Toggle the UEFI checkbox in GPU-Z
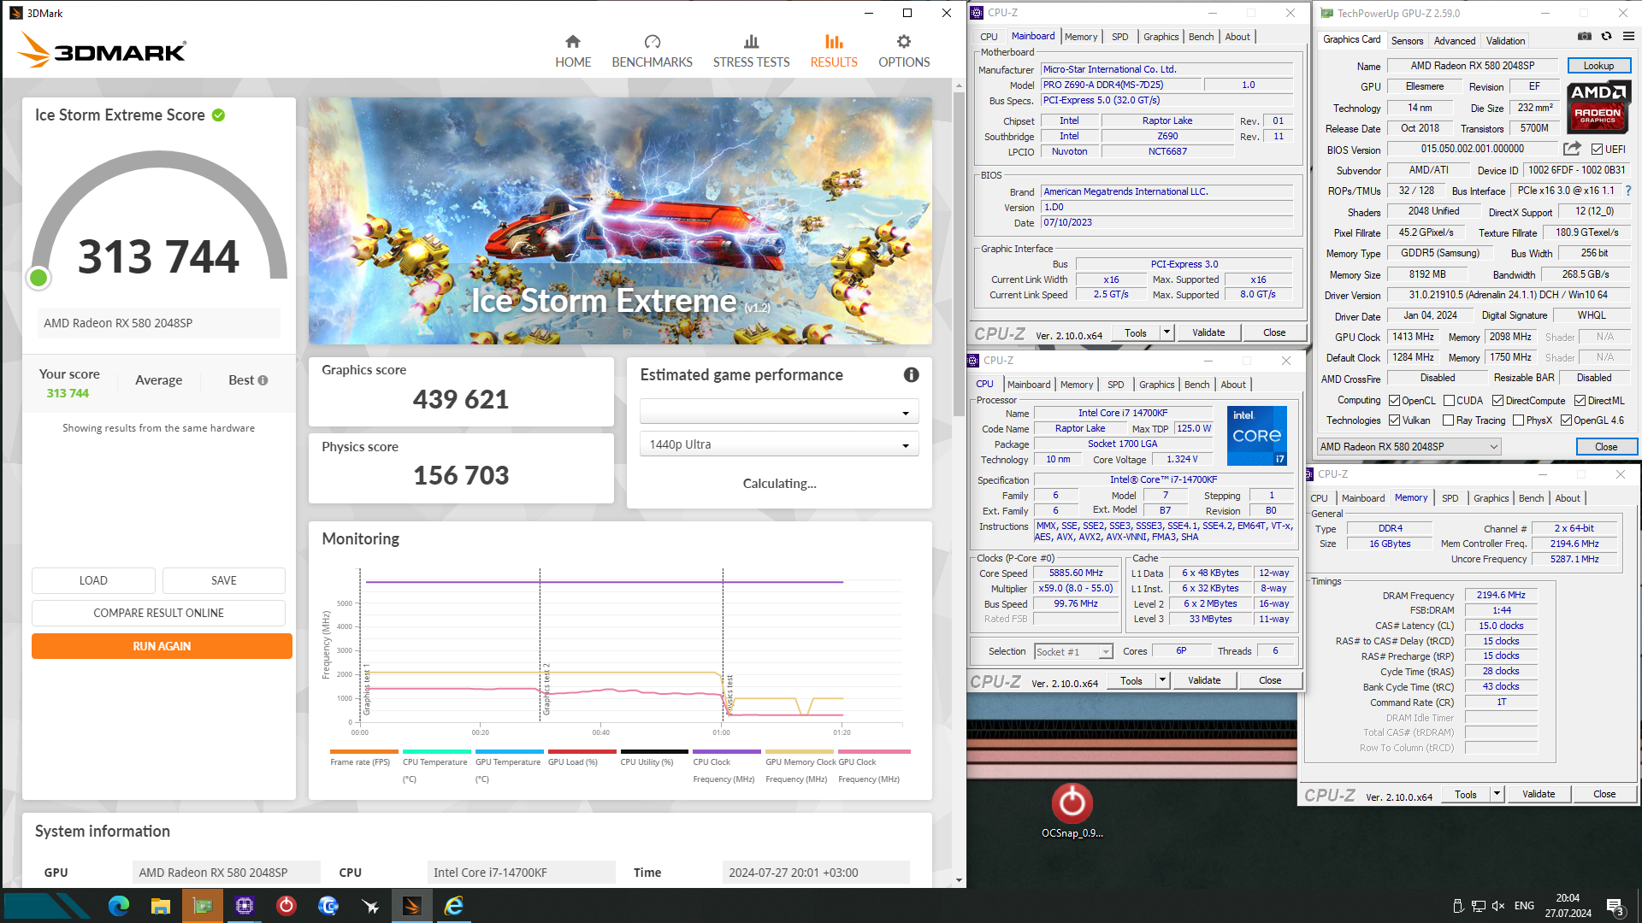Screen dimensions: 1642x923 [1596, 150]
